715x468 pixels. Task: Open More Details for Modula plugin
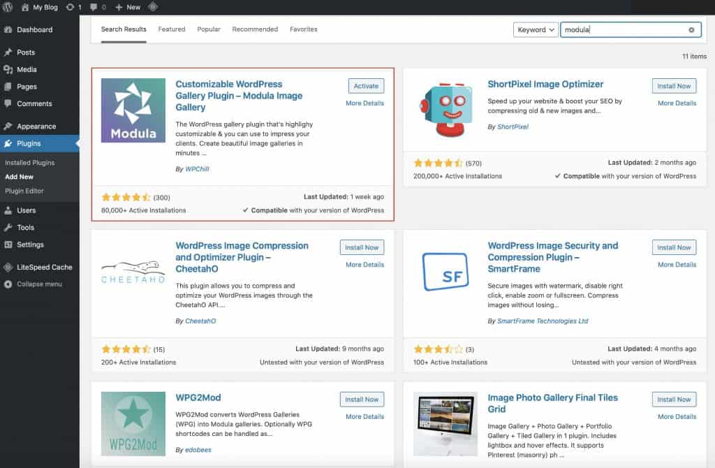364,103
